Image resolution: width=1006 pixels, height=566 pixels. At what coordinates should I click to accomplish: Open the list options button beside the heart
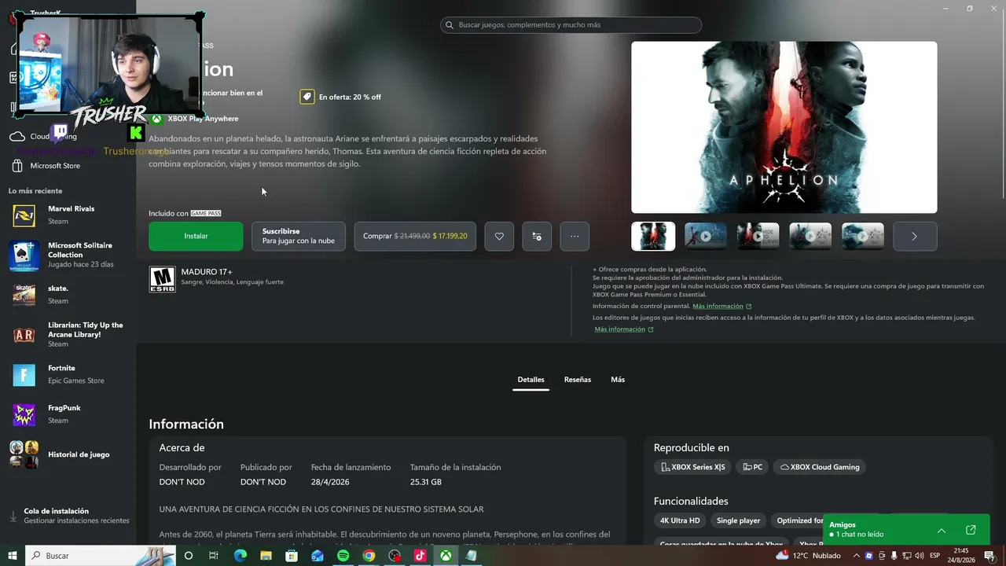(x=537, y=236)
